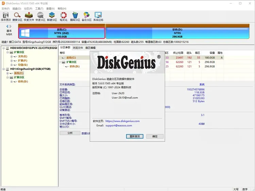Select the 新建分区 new partition icon
Viewport: 255px width, 191px height.
tap(52, 17)
